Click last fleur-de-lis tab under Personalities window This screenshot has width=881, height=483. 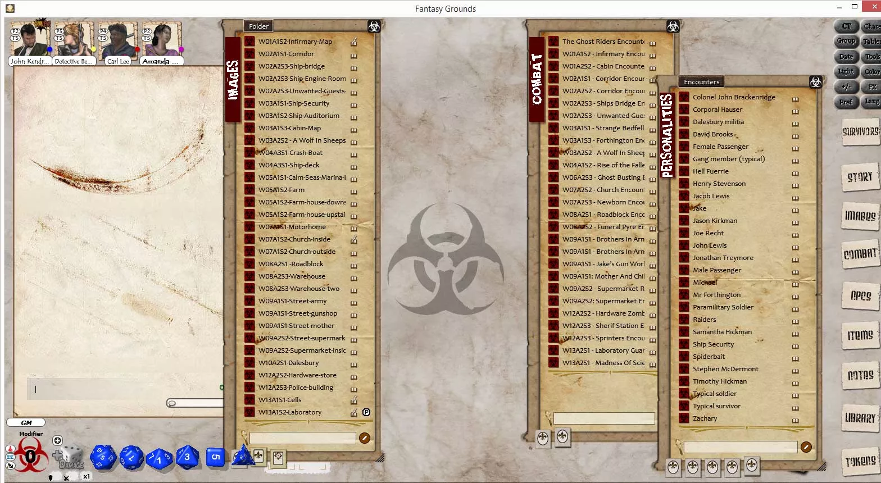pos(752,466)
